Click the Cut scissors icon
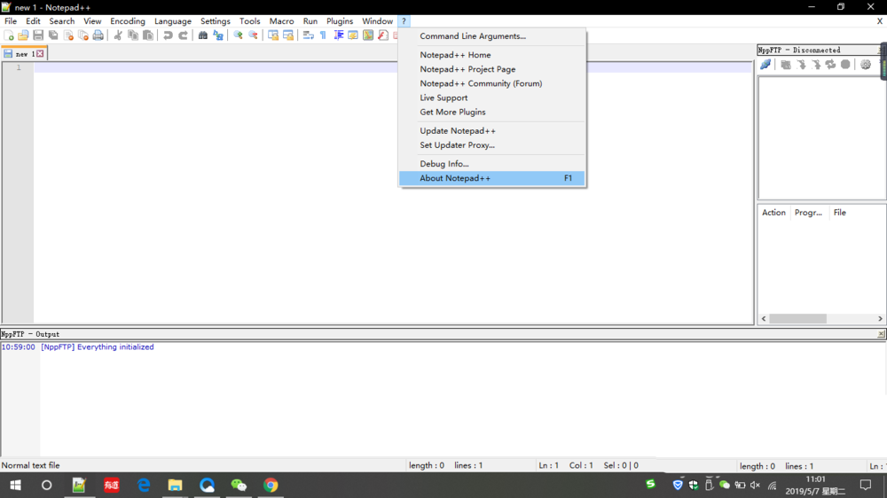The width and height of the screenshot is (887, 498). (118, 35)
